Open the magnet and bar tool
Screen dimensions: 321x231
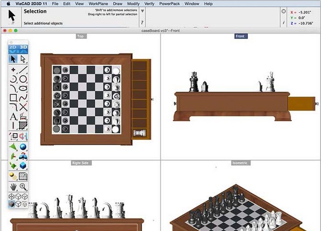coord(23,136)
